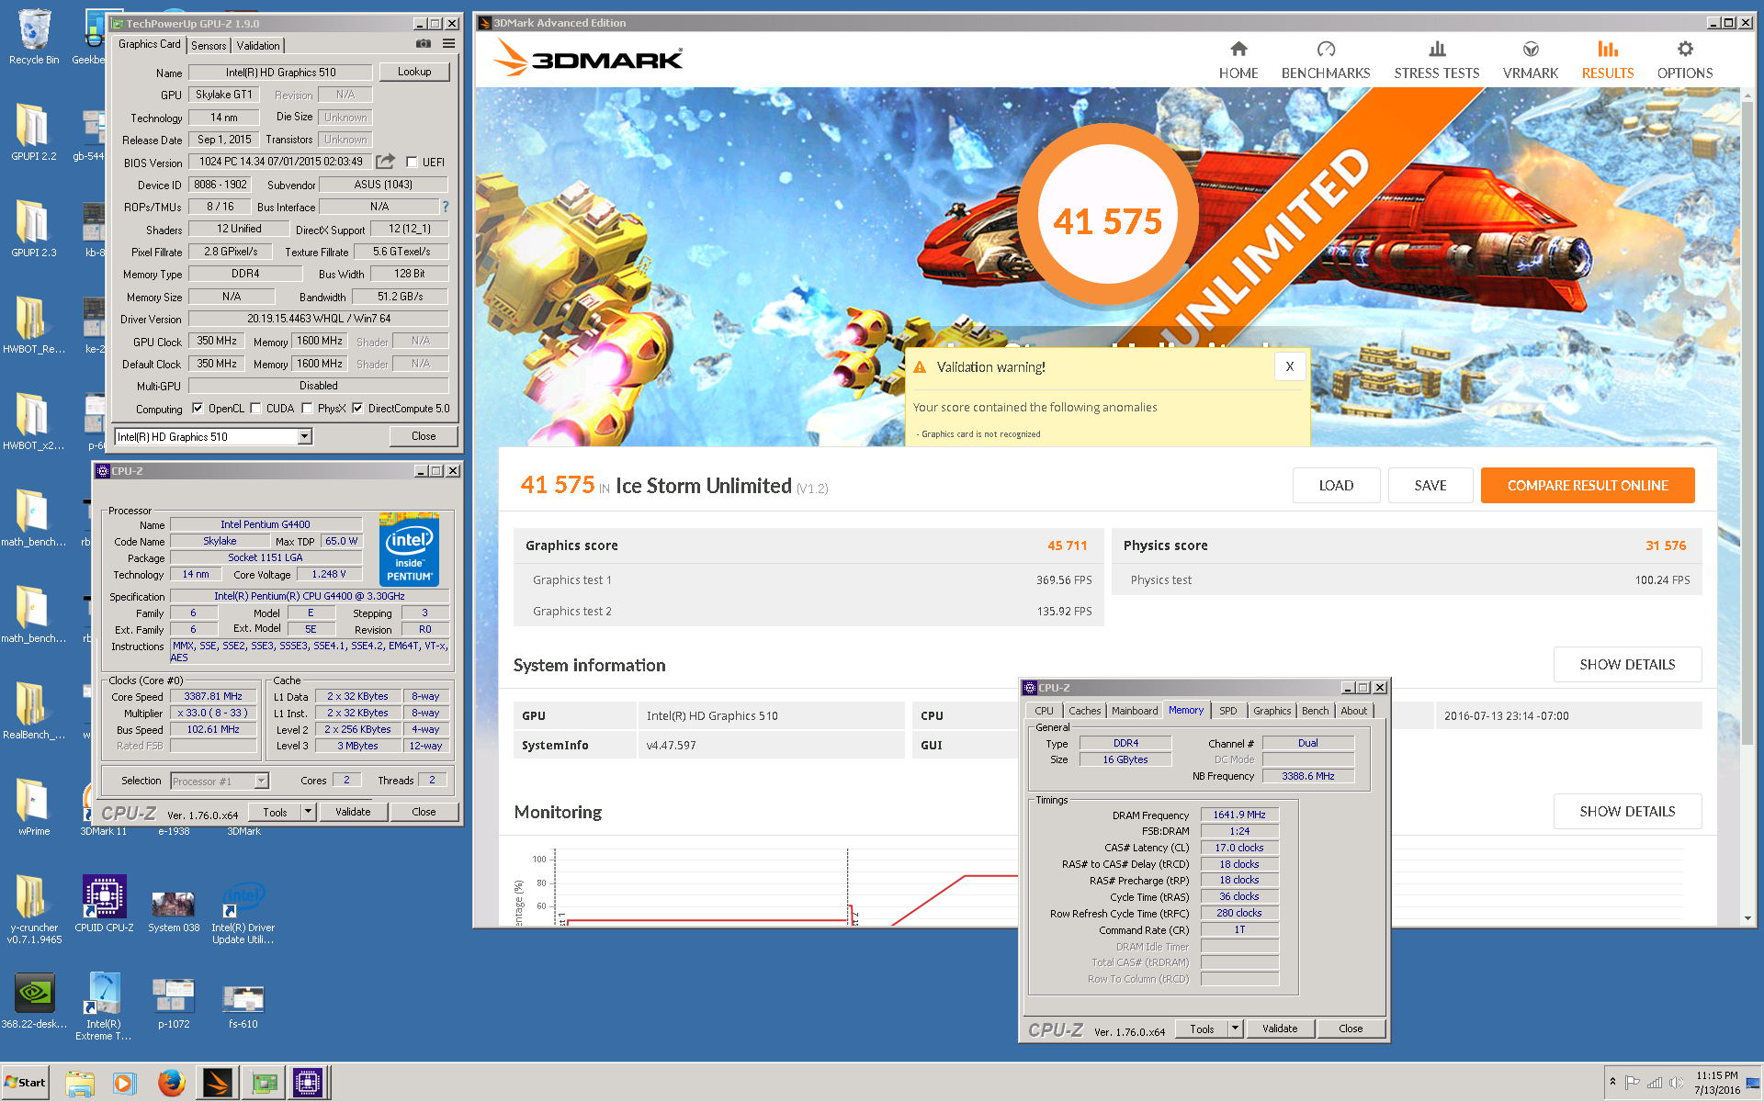
Task: Click CPU-Z icon in taskbar
Action: (x=308, y=1083)
